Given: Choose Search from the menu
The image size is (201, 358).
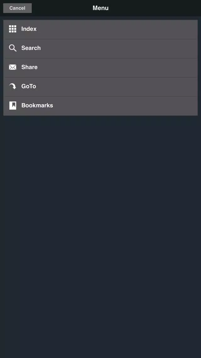Looking at the screenshot, I should point(101,49).
